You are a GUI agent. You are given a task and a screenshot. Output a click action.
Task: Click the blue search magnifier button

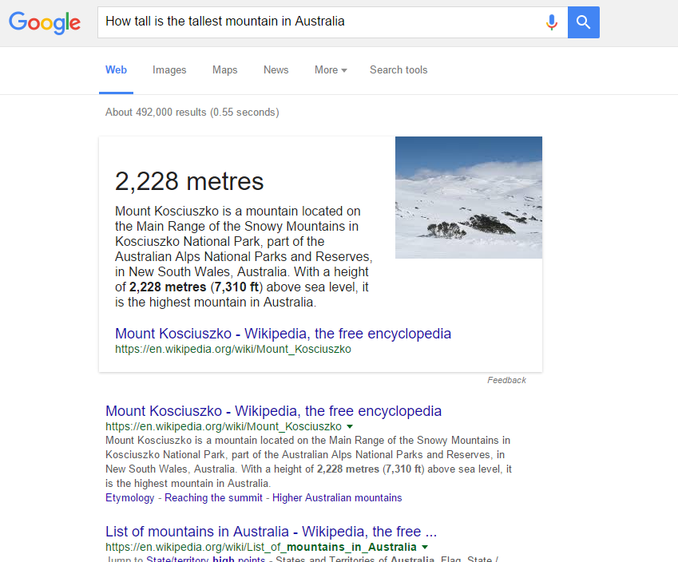(x=583, y=22)
